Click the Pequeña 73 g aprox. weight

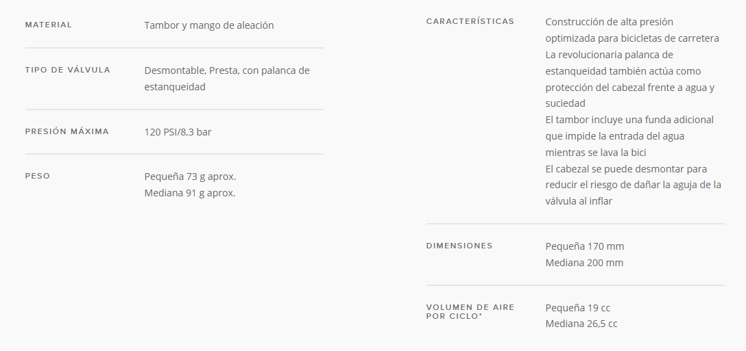pyautogui.click(x=191, y=177)
